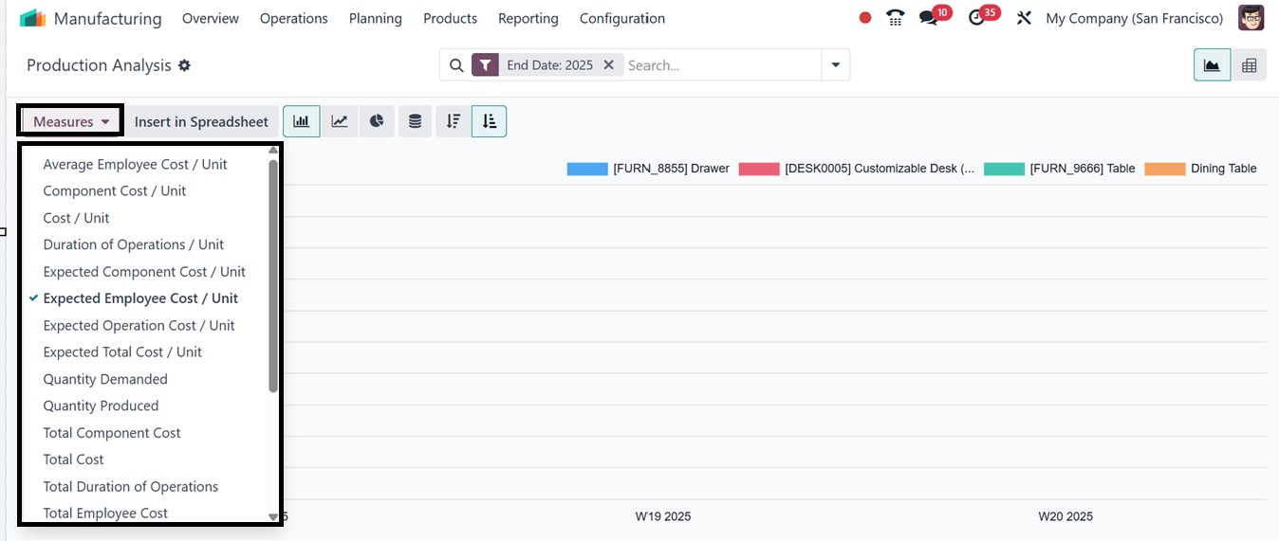Enable the Total Cost measure

pyautogui.click(x=73, y=460)
